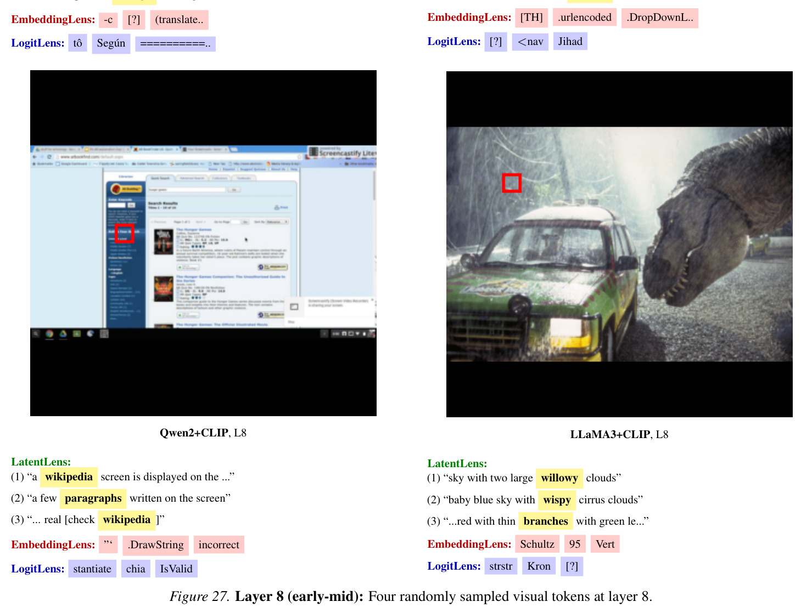Click the ".DrawString" token

pyautogui.click(x=156, y=545)
